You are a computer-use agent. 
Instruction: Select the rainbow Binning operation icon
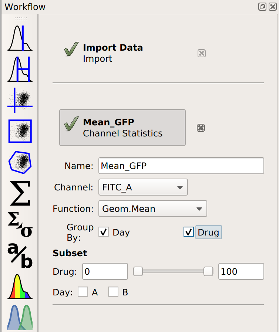pos(20,287)
